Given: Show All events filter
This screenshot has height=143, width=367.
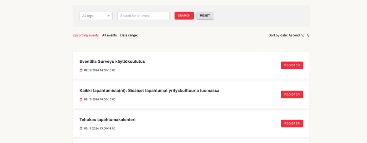Looking at the screenshot, I should [x=109, y=35].
